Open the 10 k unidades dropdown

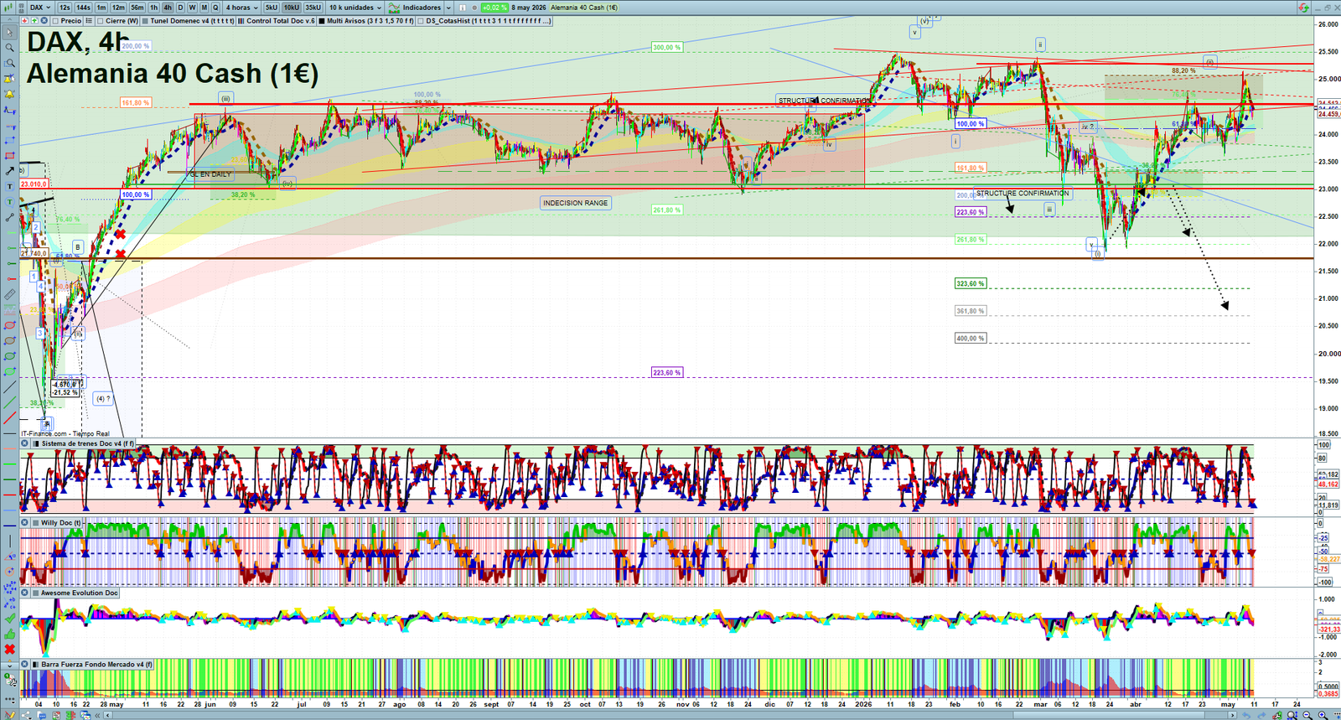(x=355, y=8)
